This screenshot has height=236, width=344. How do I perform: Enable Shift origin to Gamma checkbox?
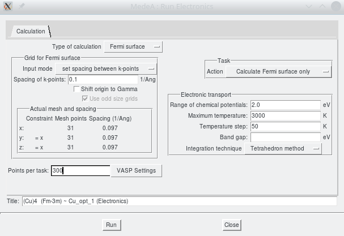pyautogui.click(x=77, y=89)
